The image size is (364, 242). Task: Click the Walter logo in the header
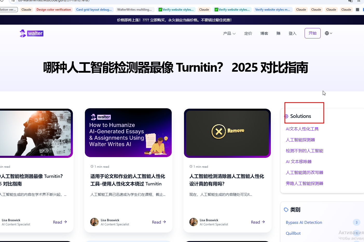31,33
